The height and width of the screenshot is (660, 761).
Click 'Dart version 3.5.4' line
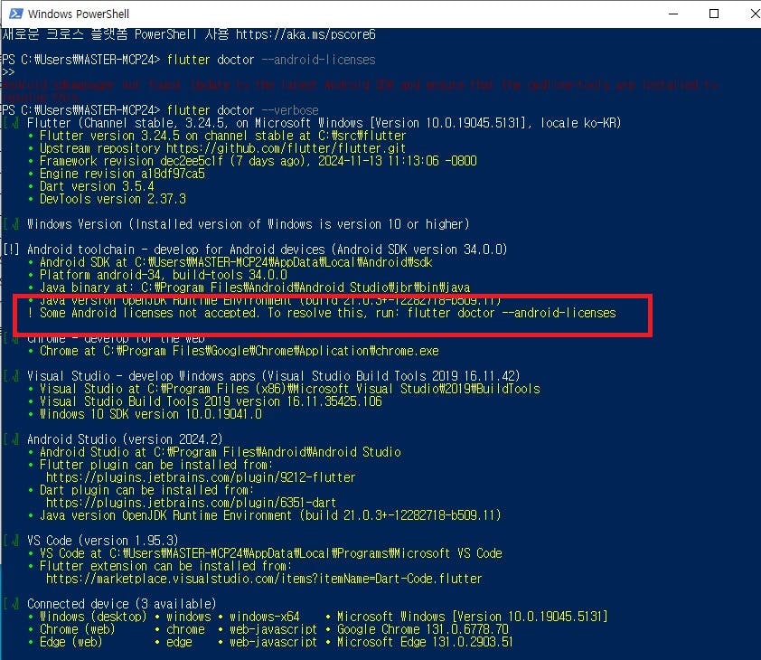tap(97, 186)
